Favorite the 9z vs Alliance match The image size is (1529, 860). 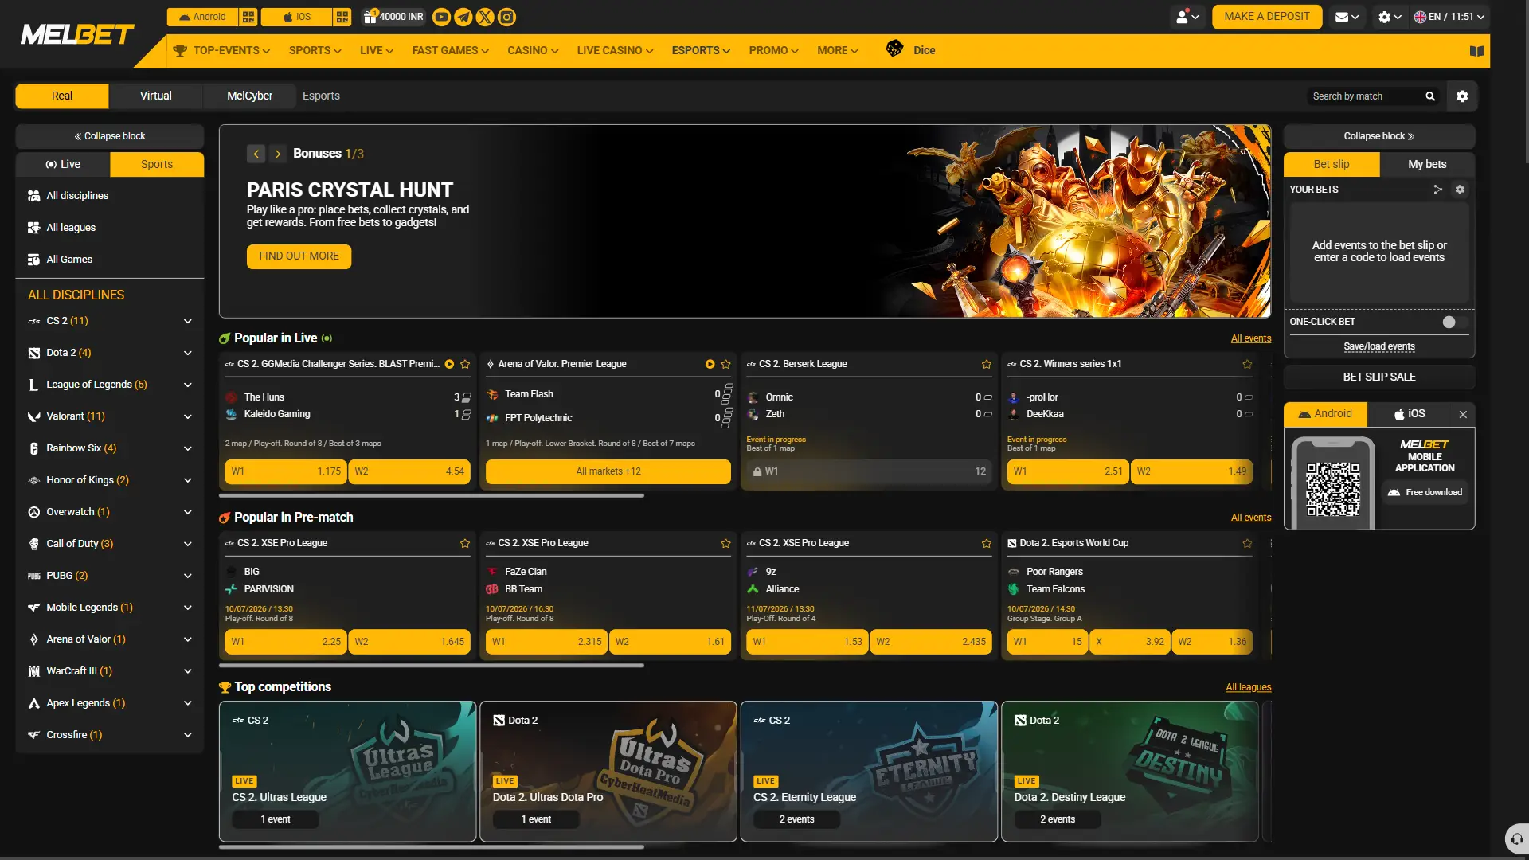coord(987,543)
